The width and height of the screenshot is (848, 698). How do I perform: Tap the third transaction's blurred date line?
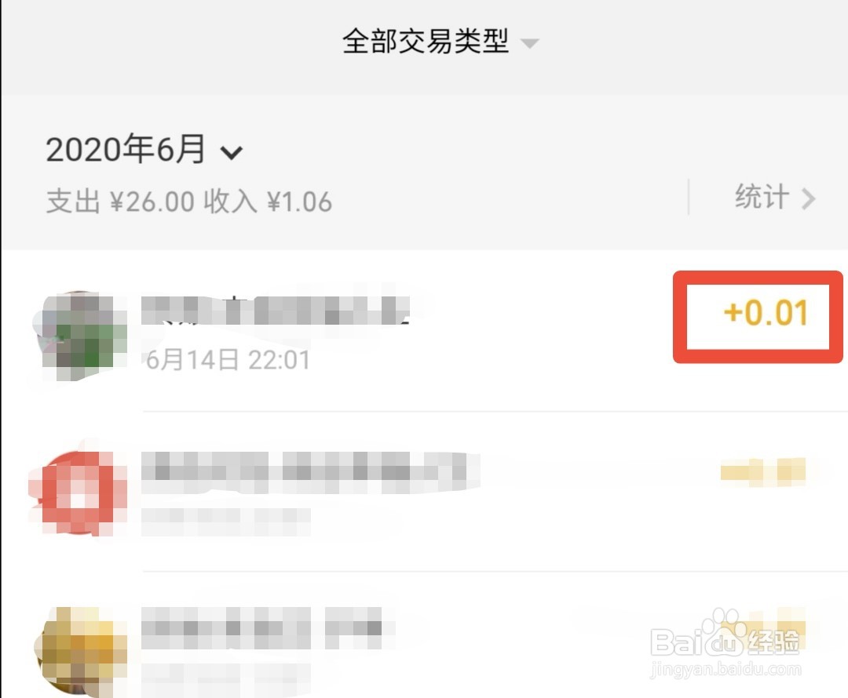pos(226,678)
